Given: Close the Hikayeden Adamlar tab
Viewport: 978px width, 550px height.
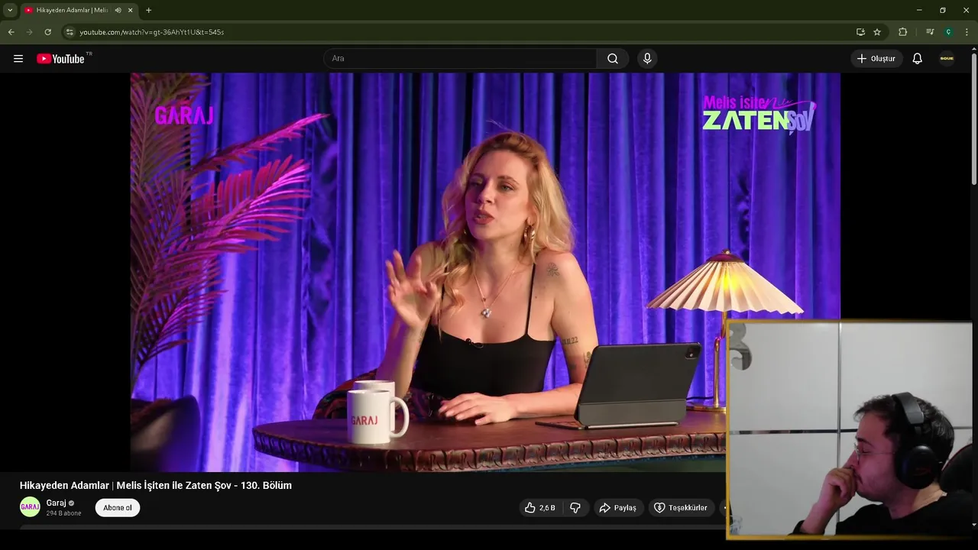Looking at the screenshot, I should point(130,10).
